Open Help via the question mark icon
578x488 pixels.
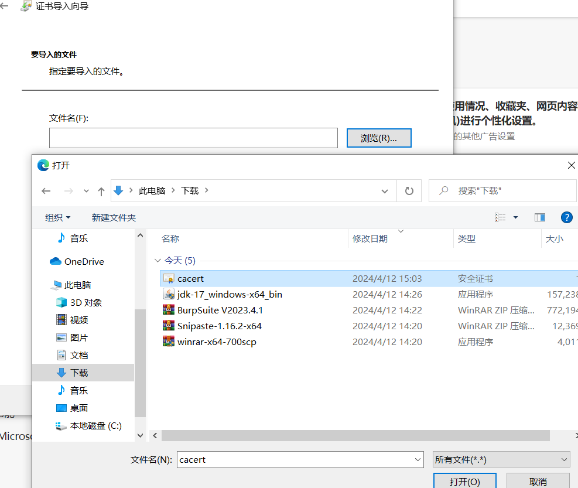click(x=566, y=217)
